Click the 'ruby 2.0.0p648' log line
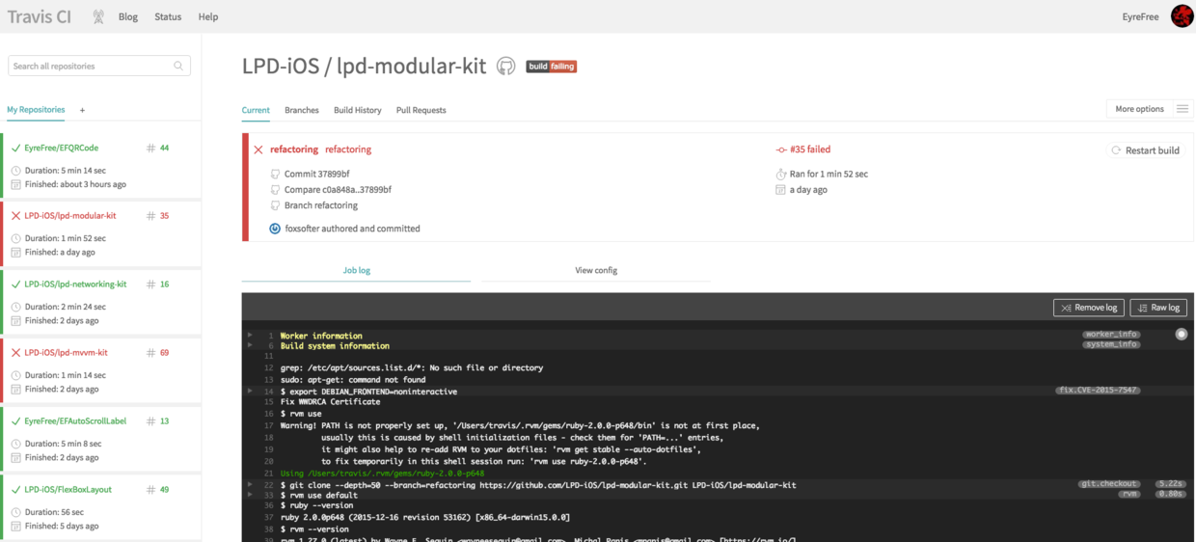This screenshot has height=542, width=1196. click(x=425, y=518)
